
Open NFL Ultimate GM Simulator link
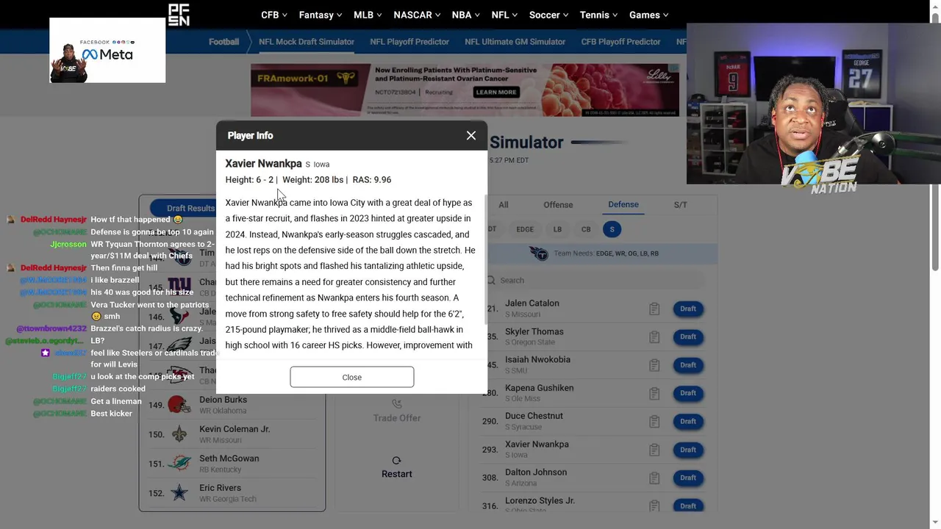[515, 42]
